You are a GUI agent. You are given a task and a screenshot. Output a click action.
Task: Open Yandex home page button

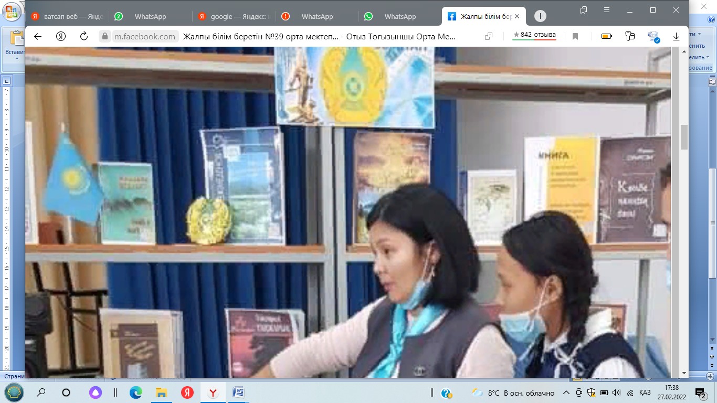61,36
